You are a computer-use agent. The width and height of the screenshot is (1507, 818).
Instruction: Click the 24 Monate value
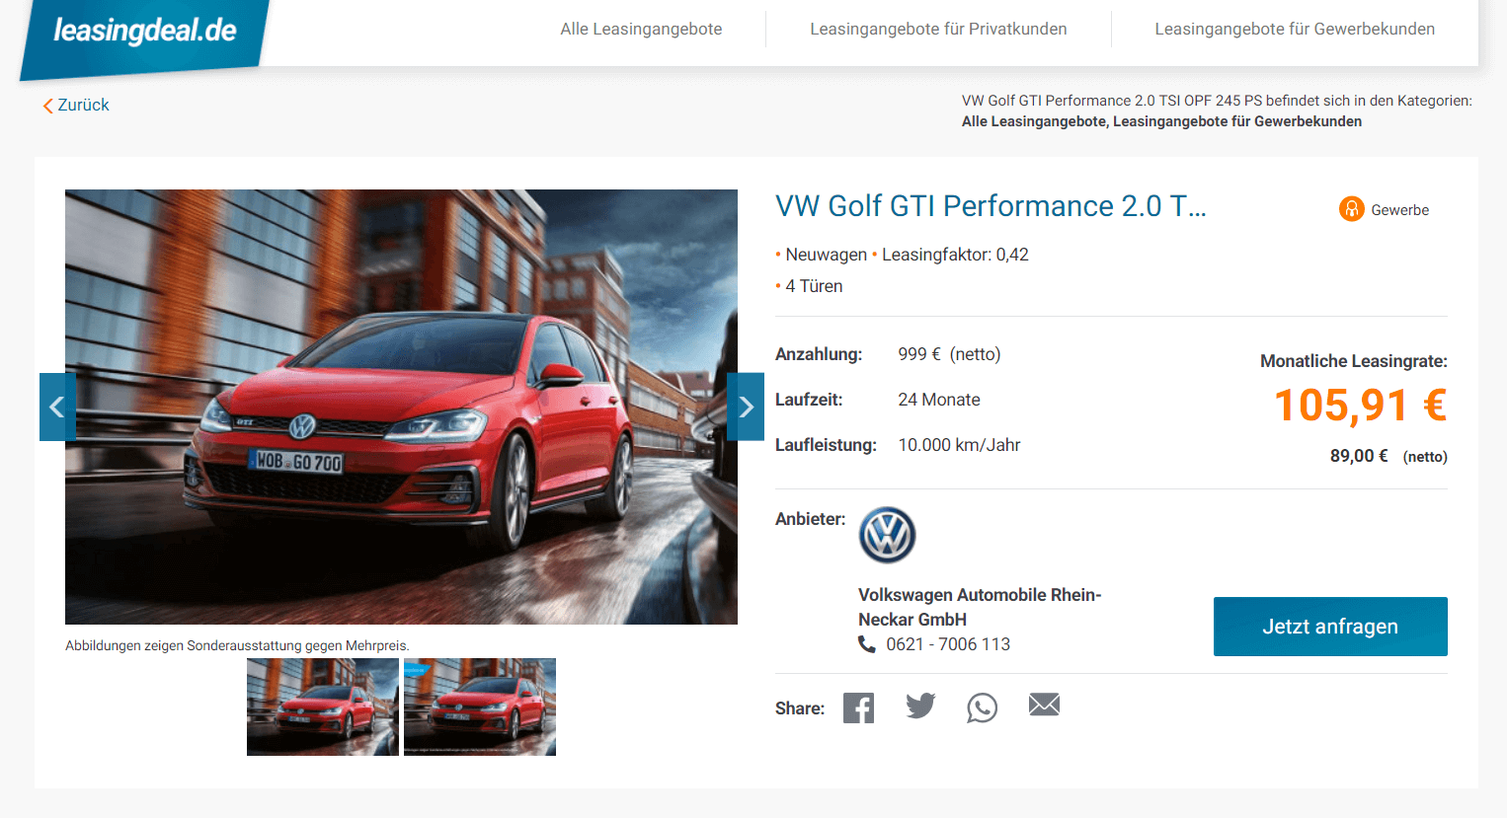click(939, 400)
